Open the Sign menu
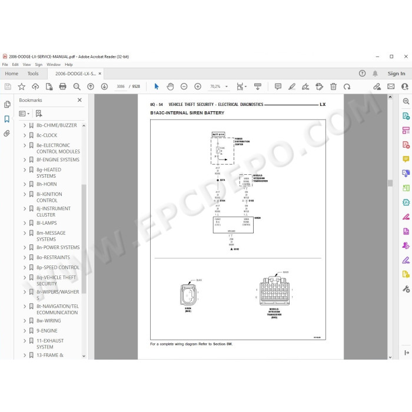 39,65
